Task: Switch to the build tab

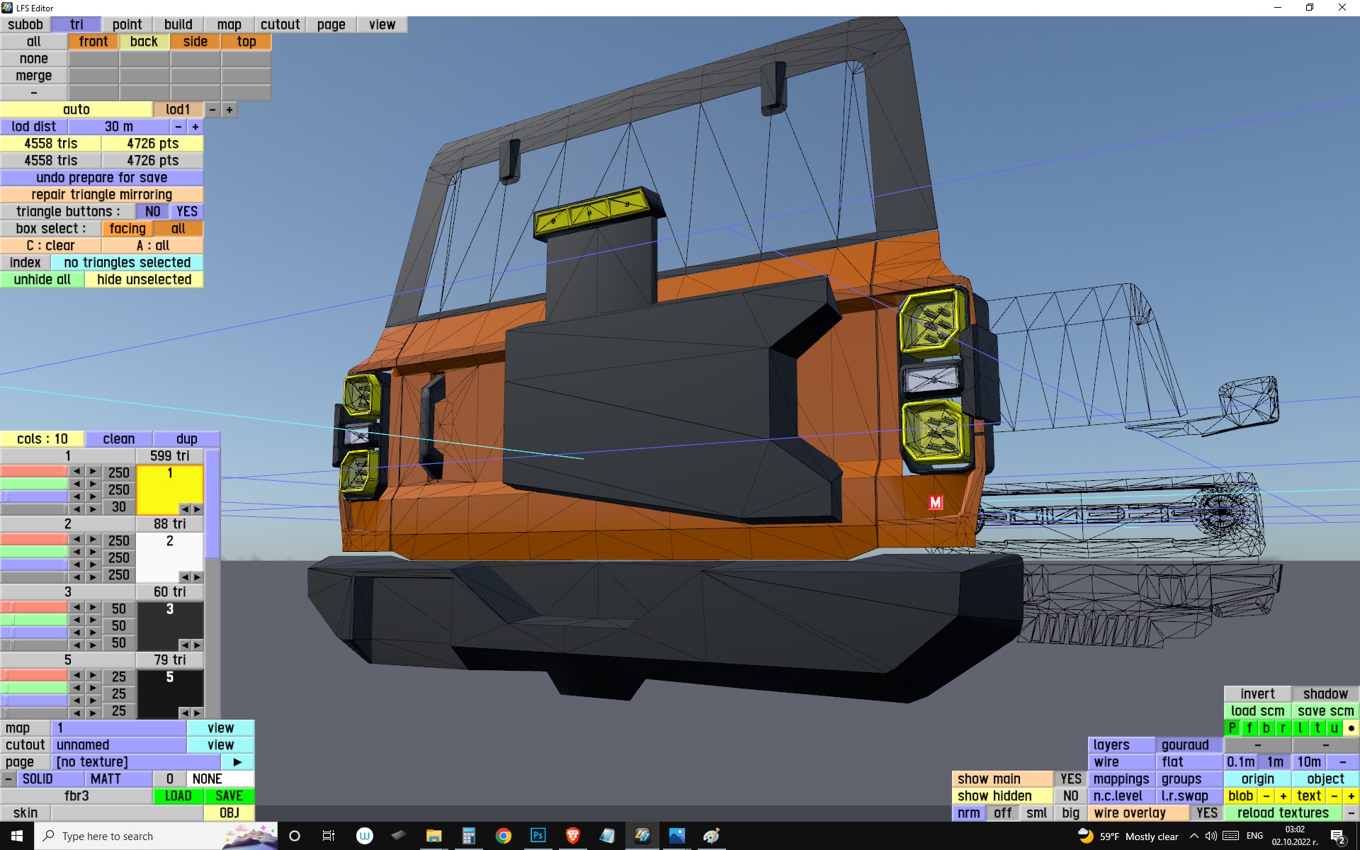Action: [x=178, y=25]
